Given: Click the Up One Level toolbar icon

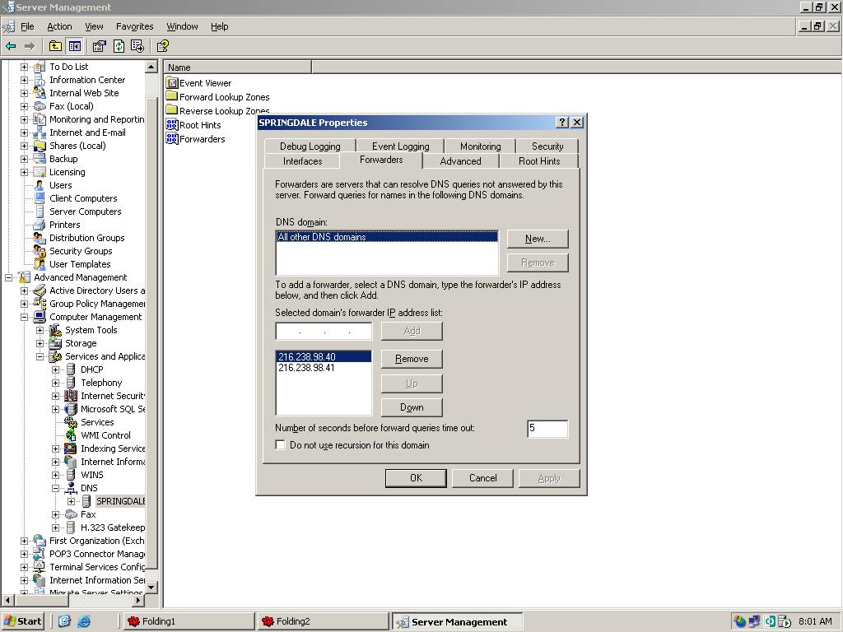Looking at the screenshot, I should pos(55,46).
